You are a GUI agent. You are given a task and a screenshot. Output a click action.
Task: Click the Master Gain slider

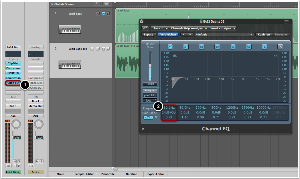pyautogui.click(x=150, y=66)
